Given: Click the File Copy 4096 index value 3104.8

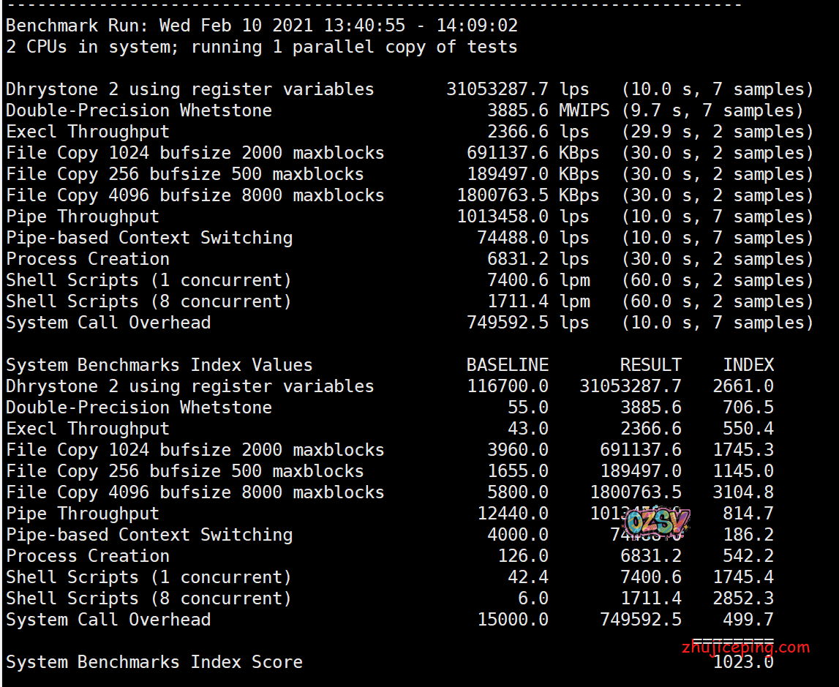Looking at the screenshot, I should (x=743, y=492).
